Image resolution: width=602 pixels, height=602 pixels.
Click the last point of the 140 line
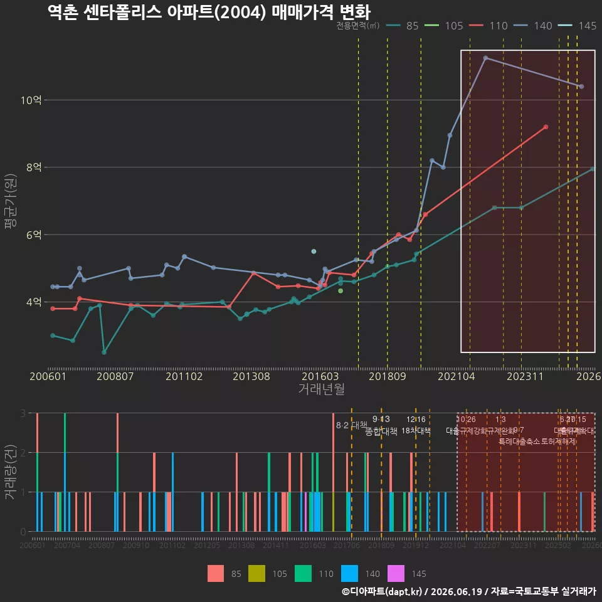pos(582,87)
